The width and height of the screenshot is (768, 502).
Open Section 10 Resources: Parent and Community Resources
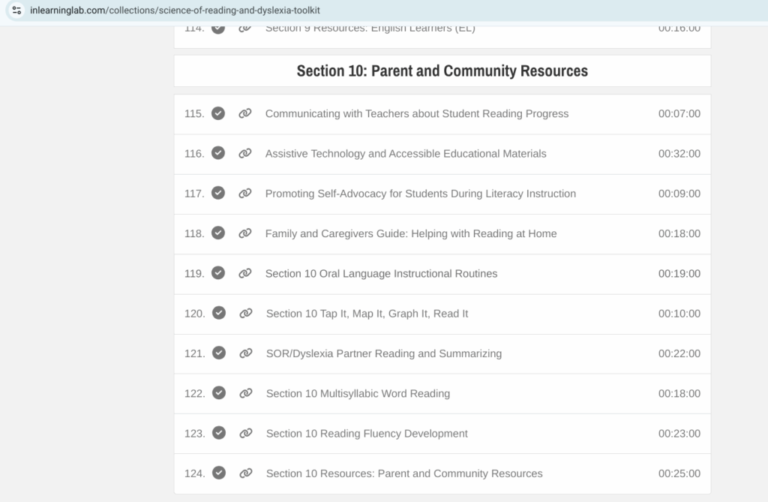point(403,473)
